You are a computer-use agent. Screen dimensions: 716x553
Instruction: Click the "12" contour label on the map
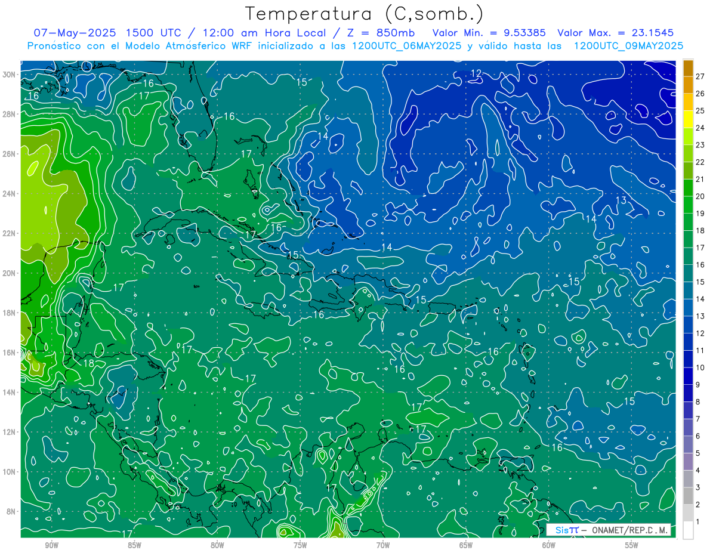(476, 73)
